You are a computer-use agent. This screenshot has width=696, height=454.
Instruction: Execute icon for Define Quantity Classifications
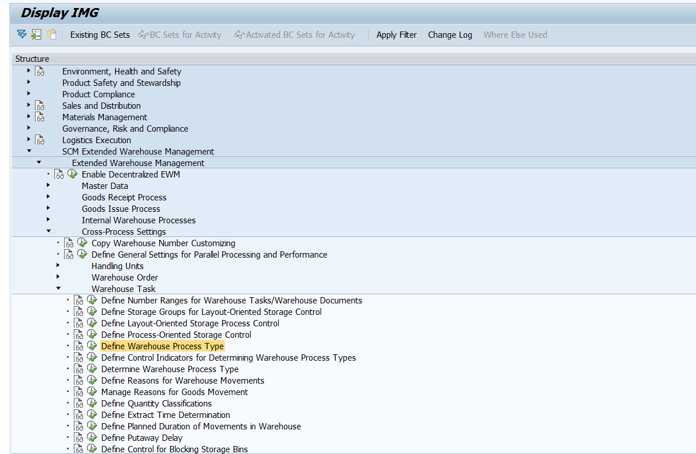click(x=92, y=403)
